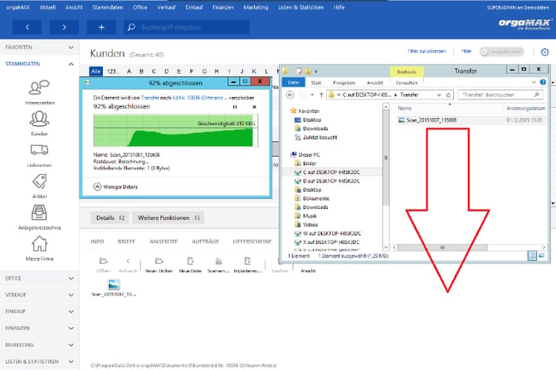Switch Explorer to large icons view
Viewport: 556px width, 370px height.
pyautogui.click(x=541, y=256)
